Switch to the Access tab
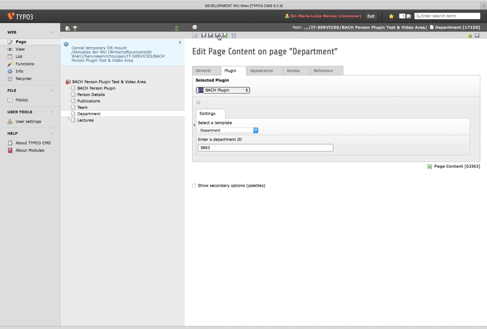Image resolution: width=487 pixels, height=329 pixels. 296,71
